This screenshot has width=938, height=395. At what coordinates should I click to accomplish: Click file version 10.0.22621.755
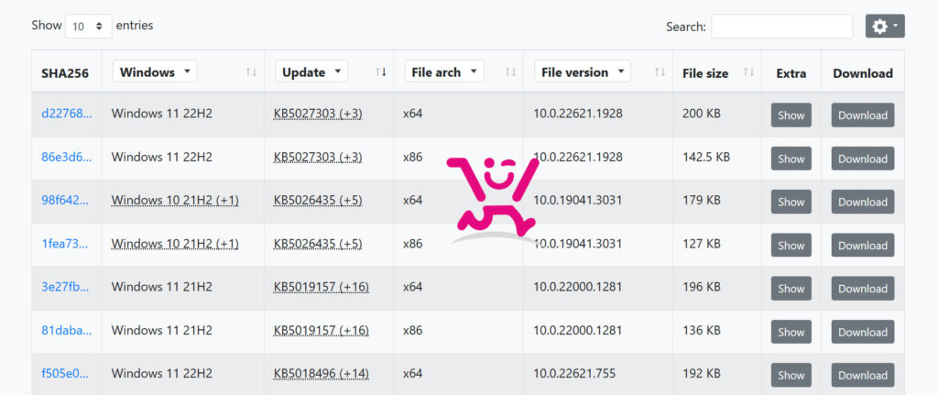pyautogui.click(x=574, y=374)
